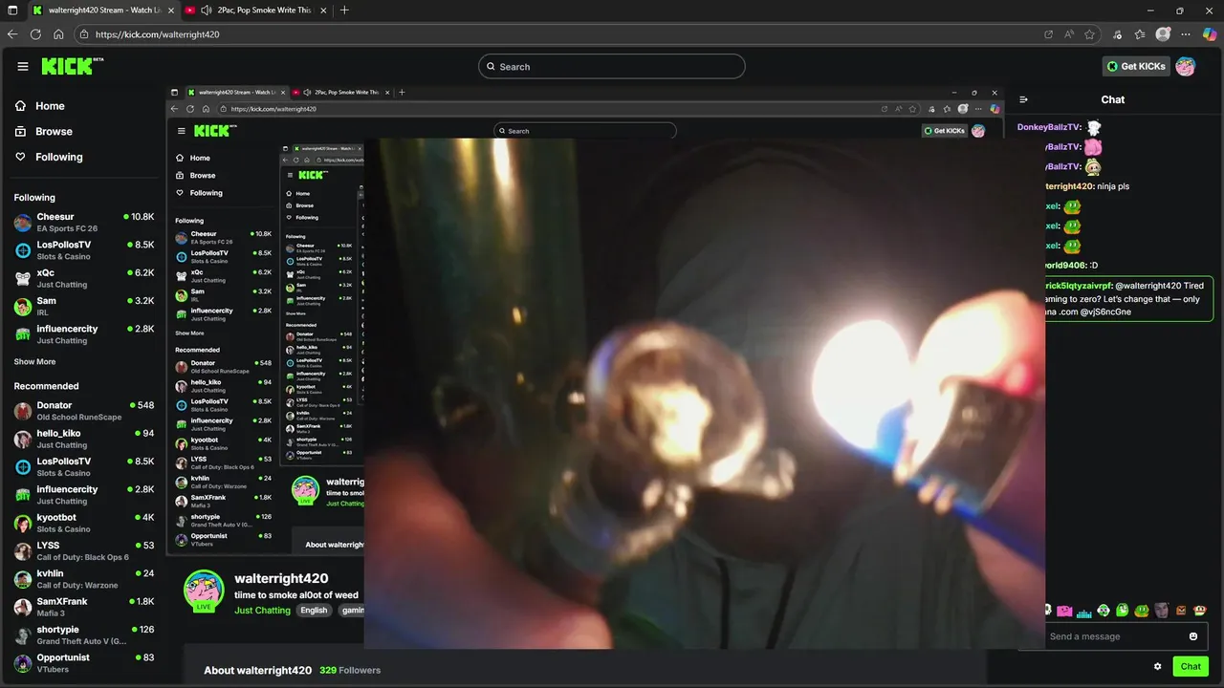
Task: Open the Just Chatting category link
Action: (x=262, y=611)
